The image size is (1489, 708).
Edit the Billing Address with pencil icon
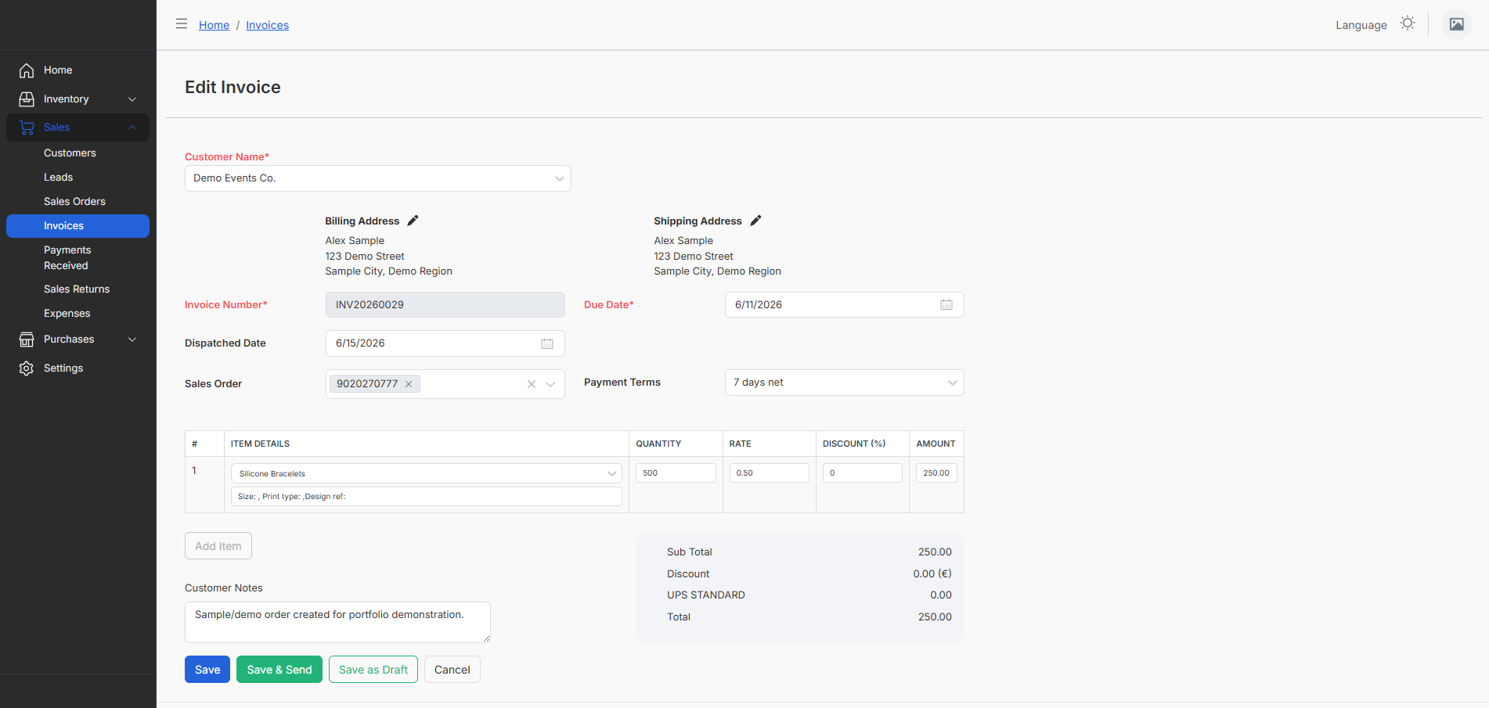point(413,221)
